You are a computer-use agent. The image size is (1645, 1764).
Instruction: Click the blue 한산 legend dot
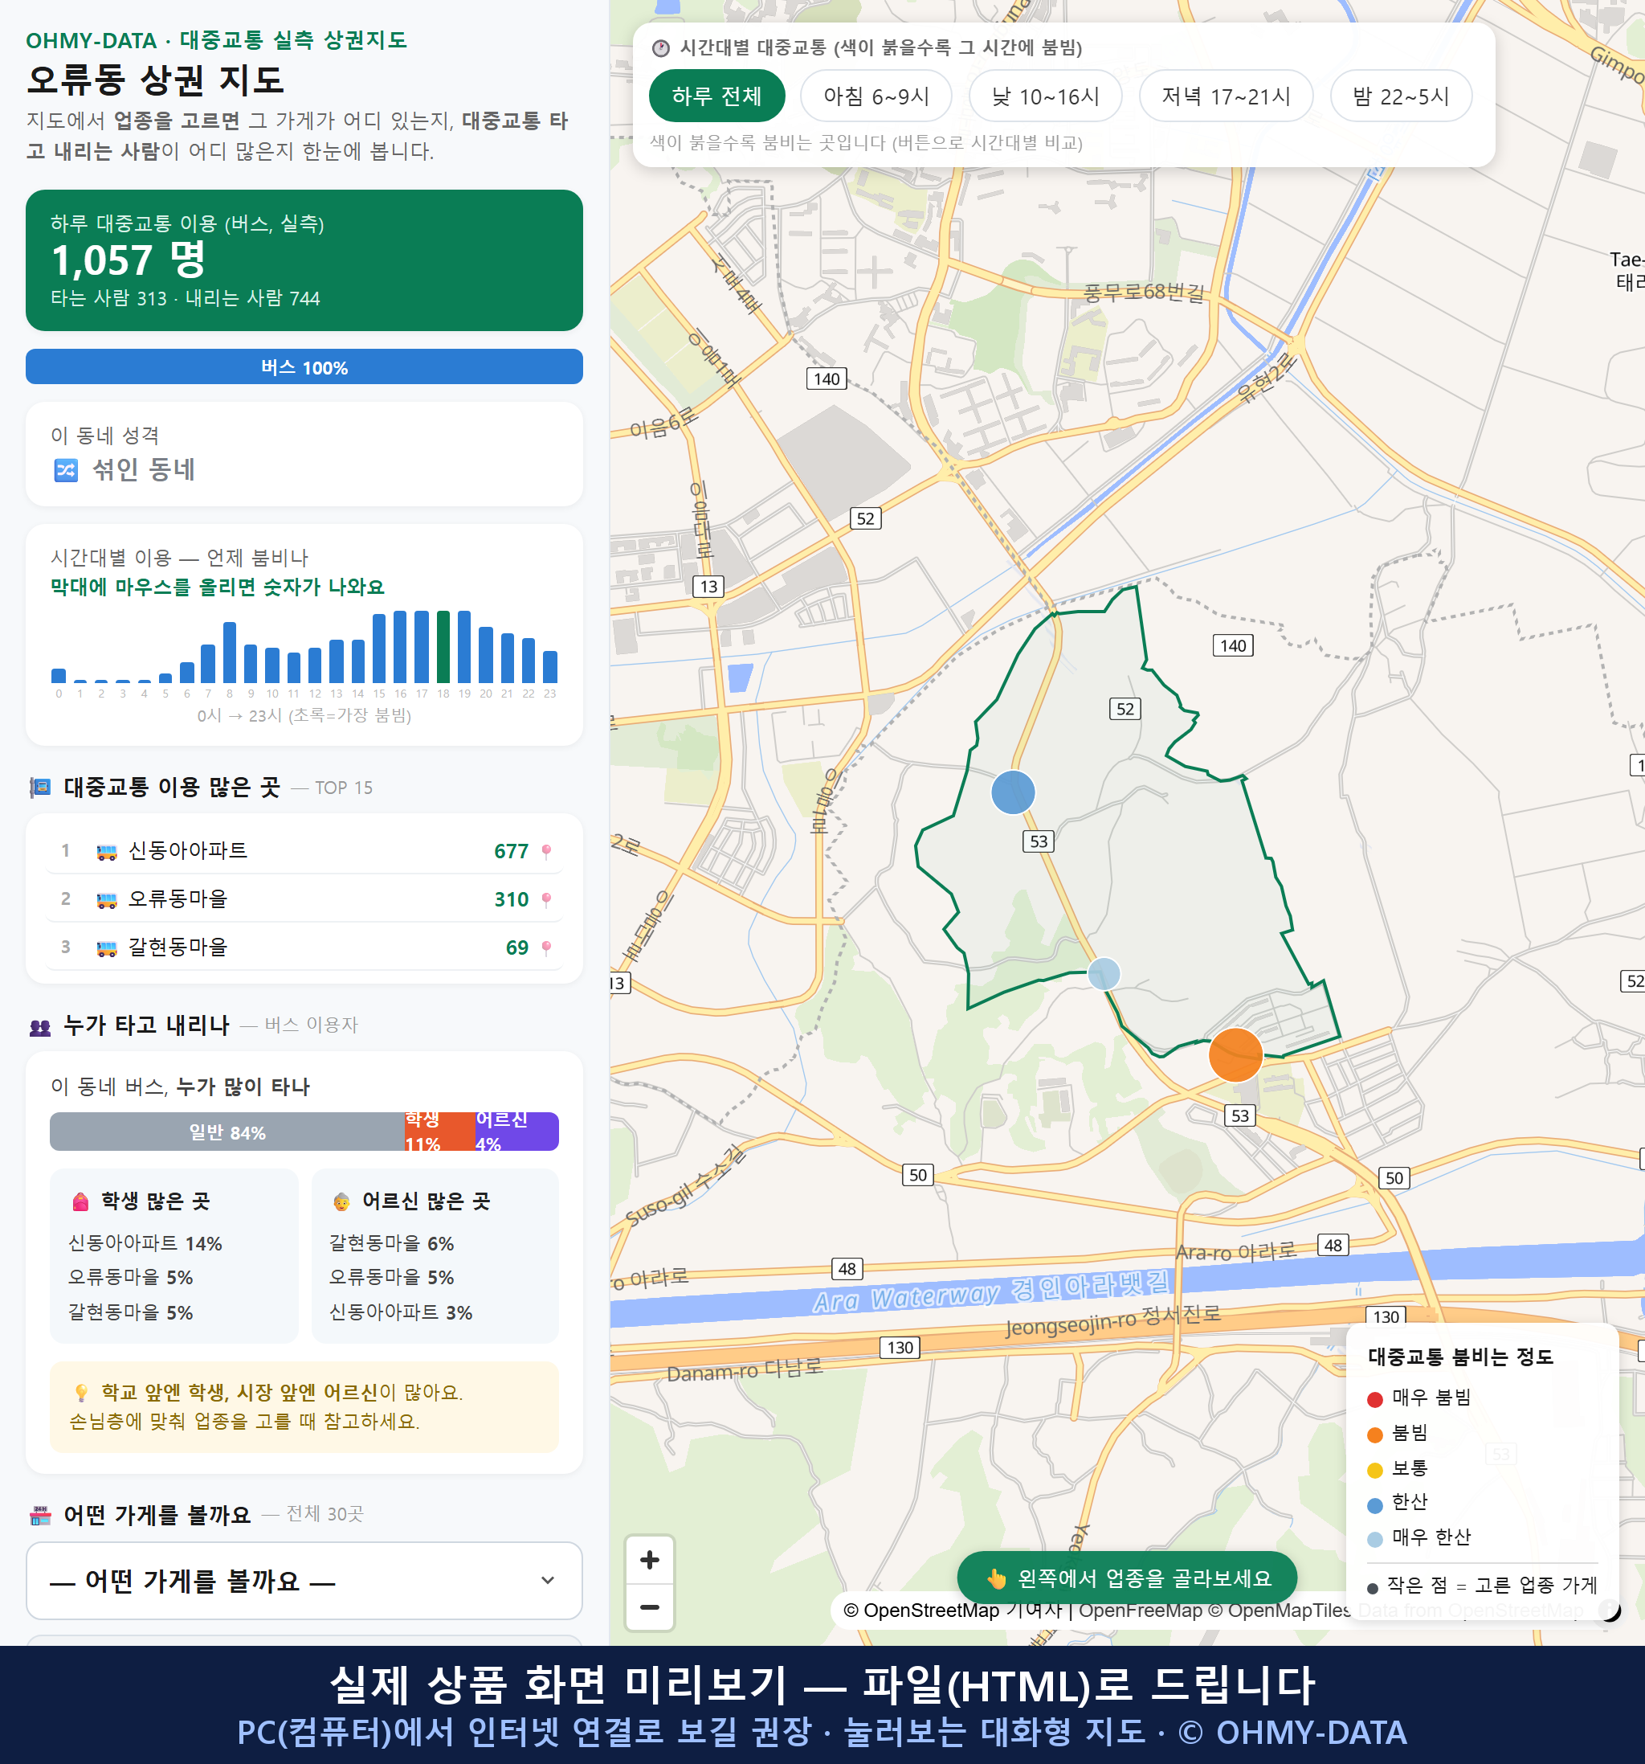[x=1374, y=1505]
